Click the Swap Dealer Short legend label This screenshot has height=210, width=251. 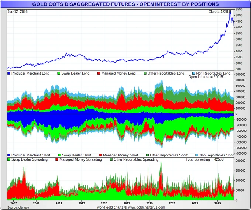click(76, 155)
